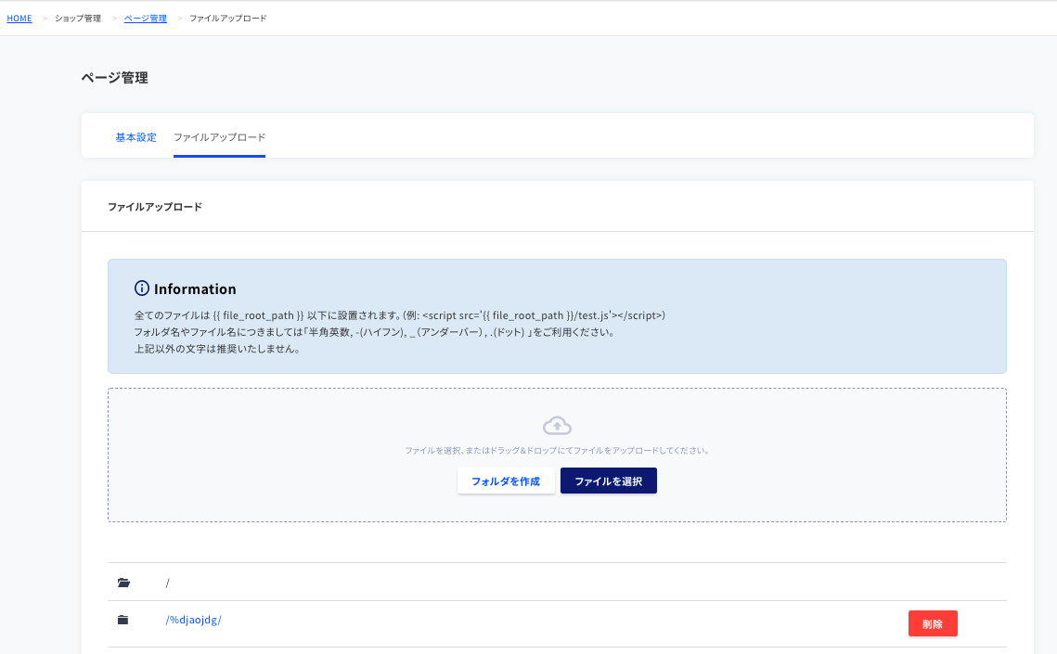The width and height of the screenshot is (1057, 654).
Task: Click the file_root_path explanation line
Action: [x=400, y=315]
